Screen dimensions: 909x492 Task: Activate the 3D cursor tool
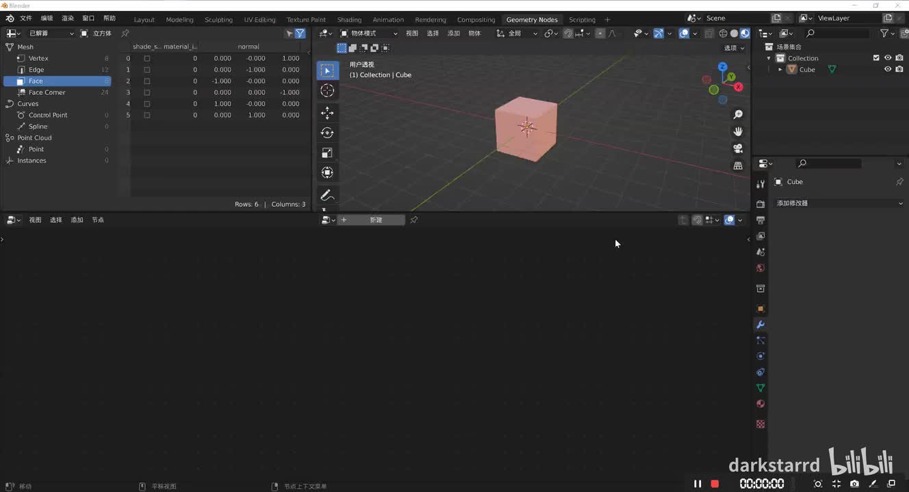click(327, 91)
